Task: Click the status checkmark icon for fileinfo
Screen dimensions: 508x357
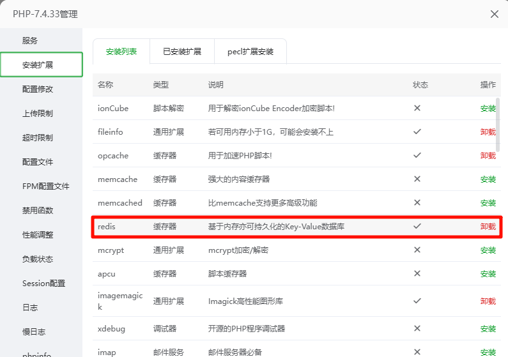Action: tap(417, 132)
